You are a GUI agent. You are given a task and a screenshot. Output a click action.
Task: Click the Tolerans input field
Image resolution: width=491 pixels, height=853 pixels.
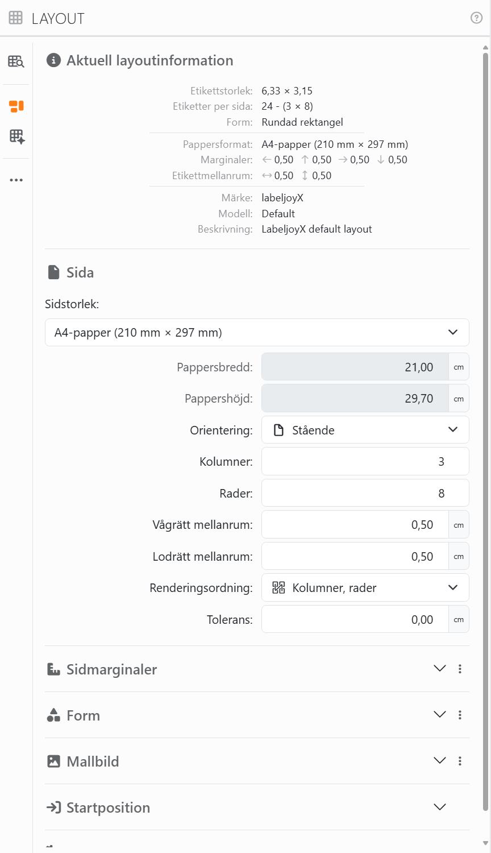355,619
